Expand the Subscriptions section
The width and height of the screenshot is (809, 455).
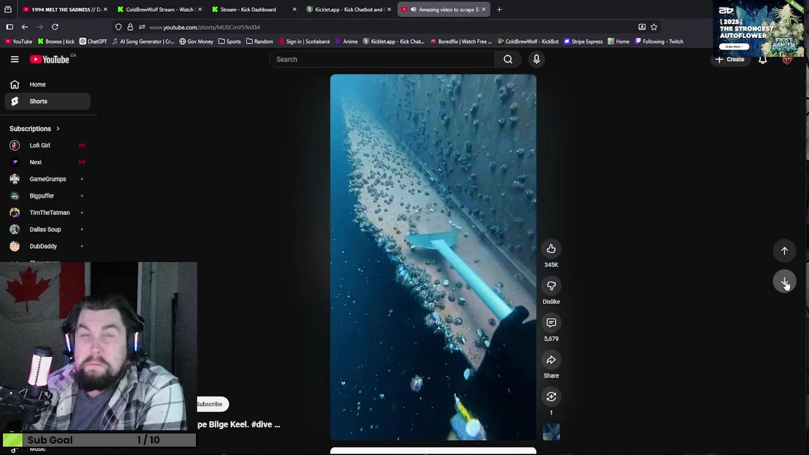point(35,129)
